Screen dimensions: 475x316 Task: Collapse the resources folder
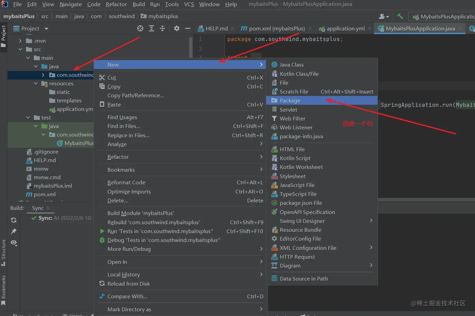coord(36,84)
